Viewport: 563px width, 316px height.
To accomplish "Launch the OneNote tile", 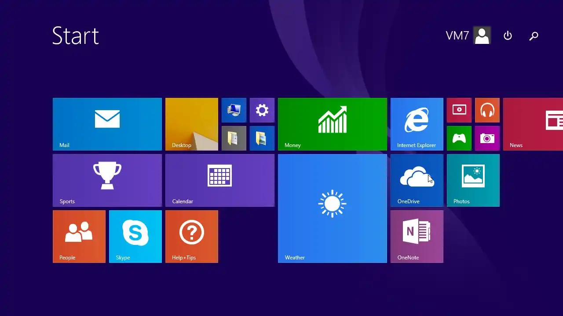I will (417, 237).
